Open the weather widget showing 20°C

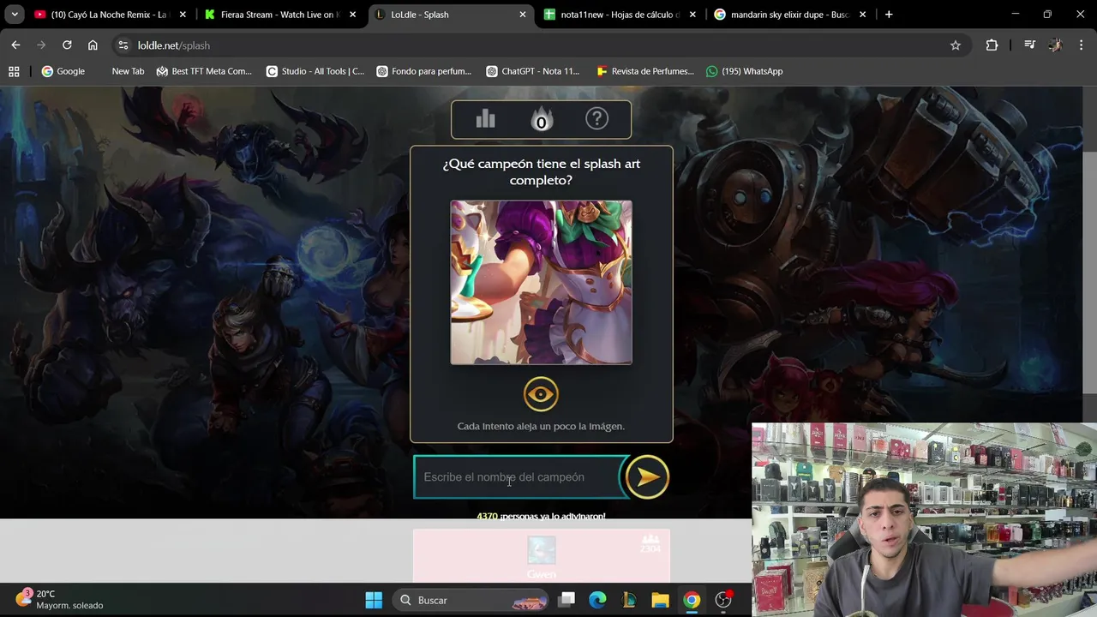60,599
